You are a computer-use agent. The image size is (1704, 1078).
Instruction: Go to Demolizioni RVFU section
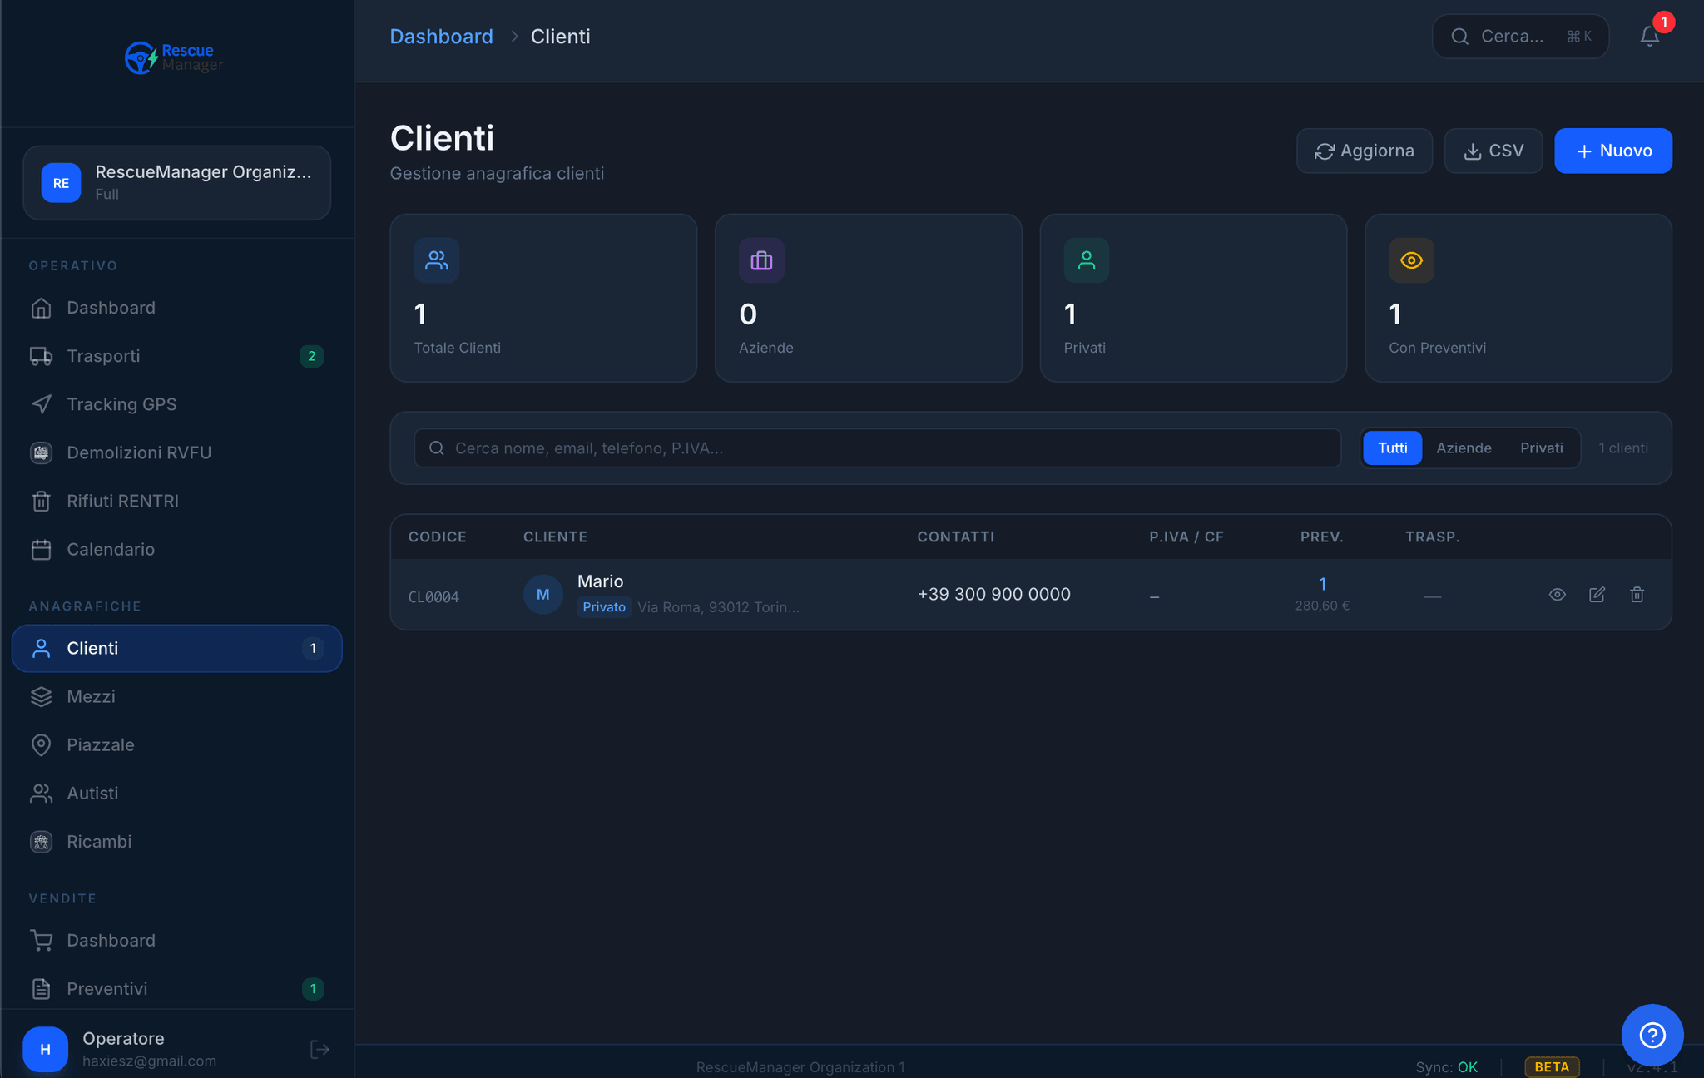pyautogui.click(x=139, y=452)
